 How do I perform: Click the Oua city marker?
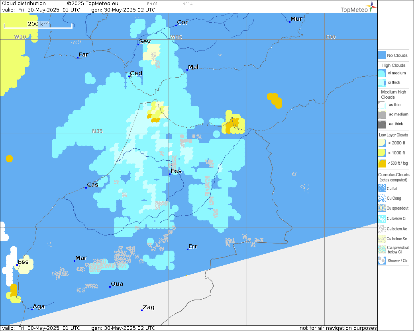pos(110,287)
